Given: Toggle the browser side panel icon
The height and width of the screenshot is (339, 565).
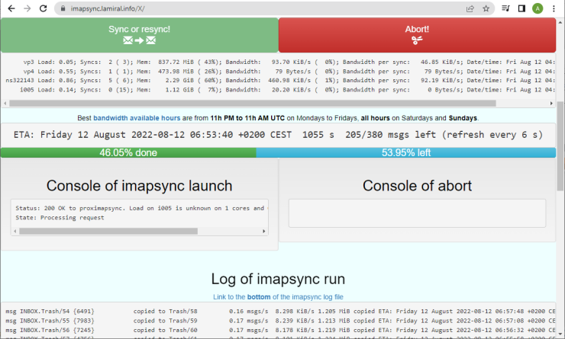Looking at the screenshot, I should 521,8.
